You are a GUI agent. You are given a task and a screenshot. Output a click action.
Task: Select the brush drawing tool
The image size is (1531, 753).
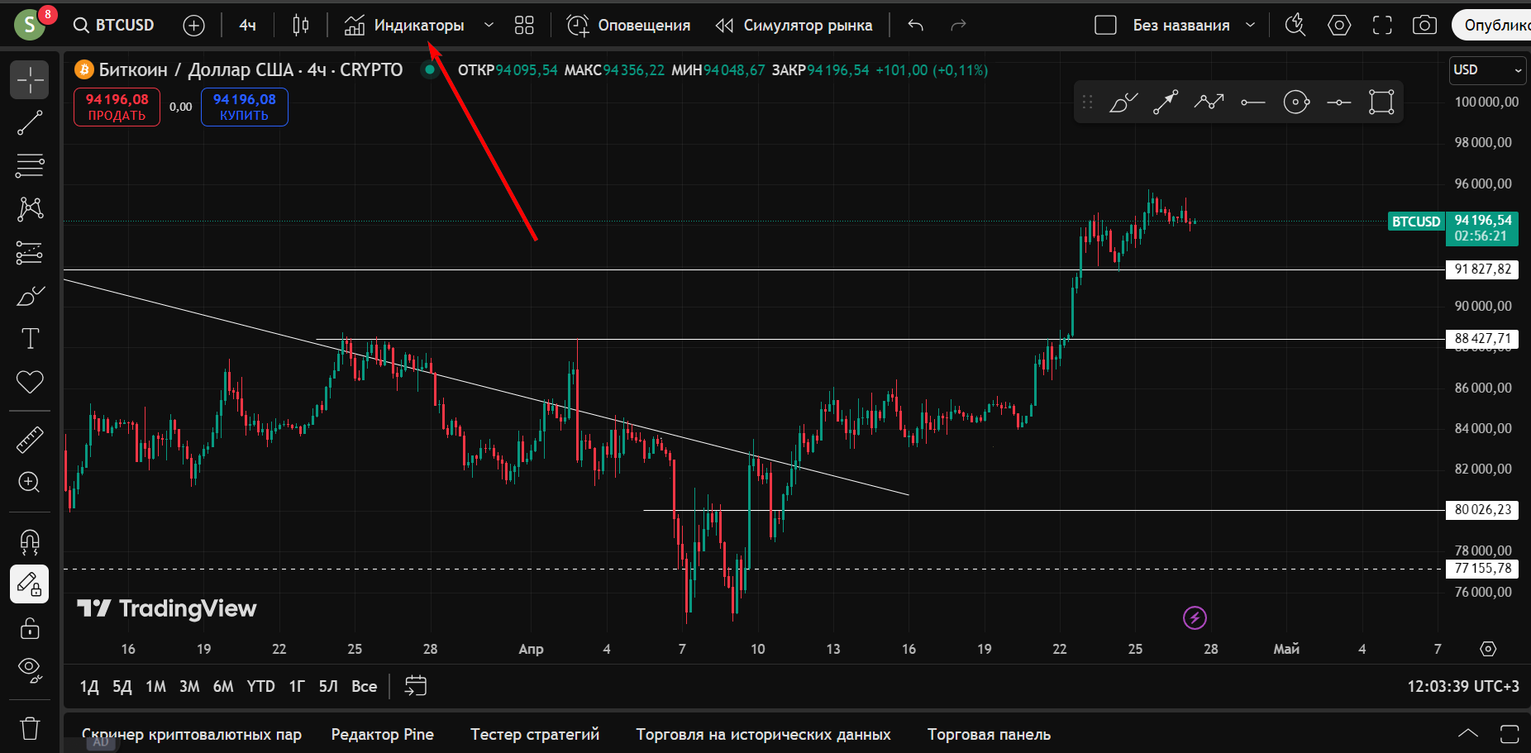30,295
